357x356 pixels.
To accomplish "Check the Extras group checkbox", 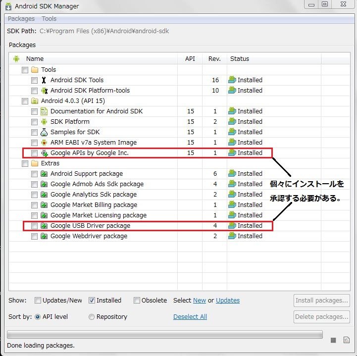I will pos(25,163).
